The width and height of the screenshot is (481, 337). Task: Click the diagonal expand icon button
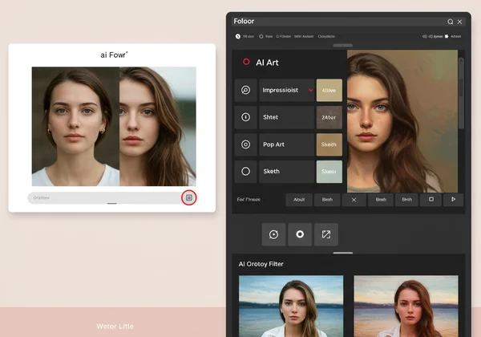pyautogui.click(x=326, y=234)
